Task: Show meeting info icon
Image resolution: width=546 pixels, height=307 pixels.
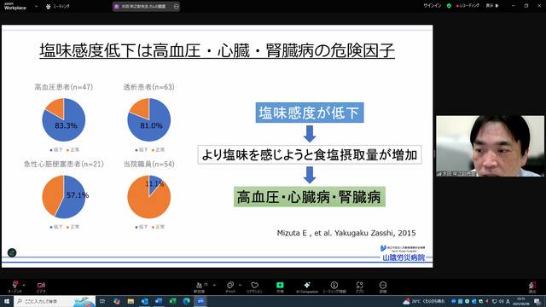Action: [334, 285]
